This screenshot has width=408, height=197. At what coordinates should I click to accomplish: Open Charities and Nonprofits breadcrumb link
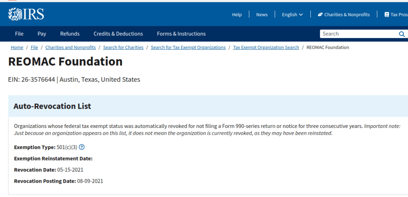pyautogui.click(x=71, y=47)
